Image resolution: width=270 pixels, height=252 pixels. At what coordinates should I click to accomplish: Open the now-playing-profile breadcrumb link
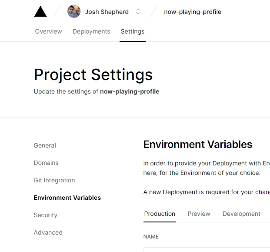point(192,12)
